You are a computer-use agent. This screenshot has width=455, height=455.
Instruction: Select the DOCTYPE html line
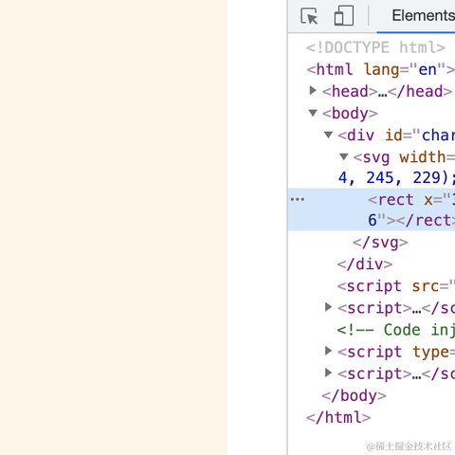click(x=375, y=47)
